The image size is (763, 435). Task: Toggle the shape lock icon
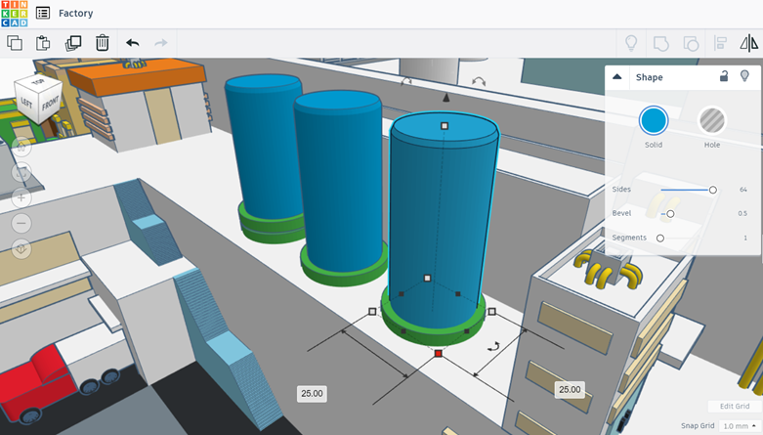point(724,76)
